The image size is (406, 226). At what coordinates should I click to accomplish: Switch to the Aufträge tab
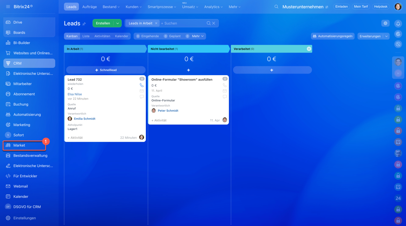[x=89, y=7]
